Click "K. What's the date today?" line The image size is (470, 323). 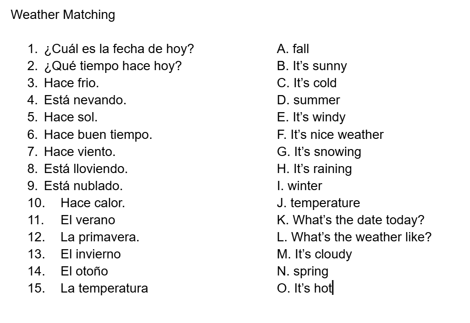[350, 220]
